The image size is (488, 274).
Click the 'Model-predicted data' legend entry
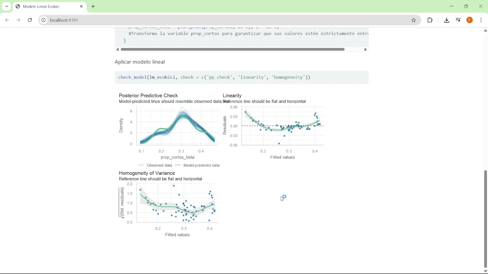(197, 166)
